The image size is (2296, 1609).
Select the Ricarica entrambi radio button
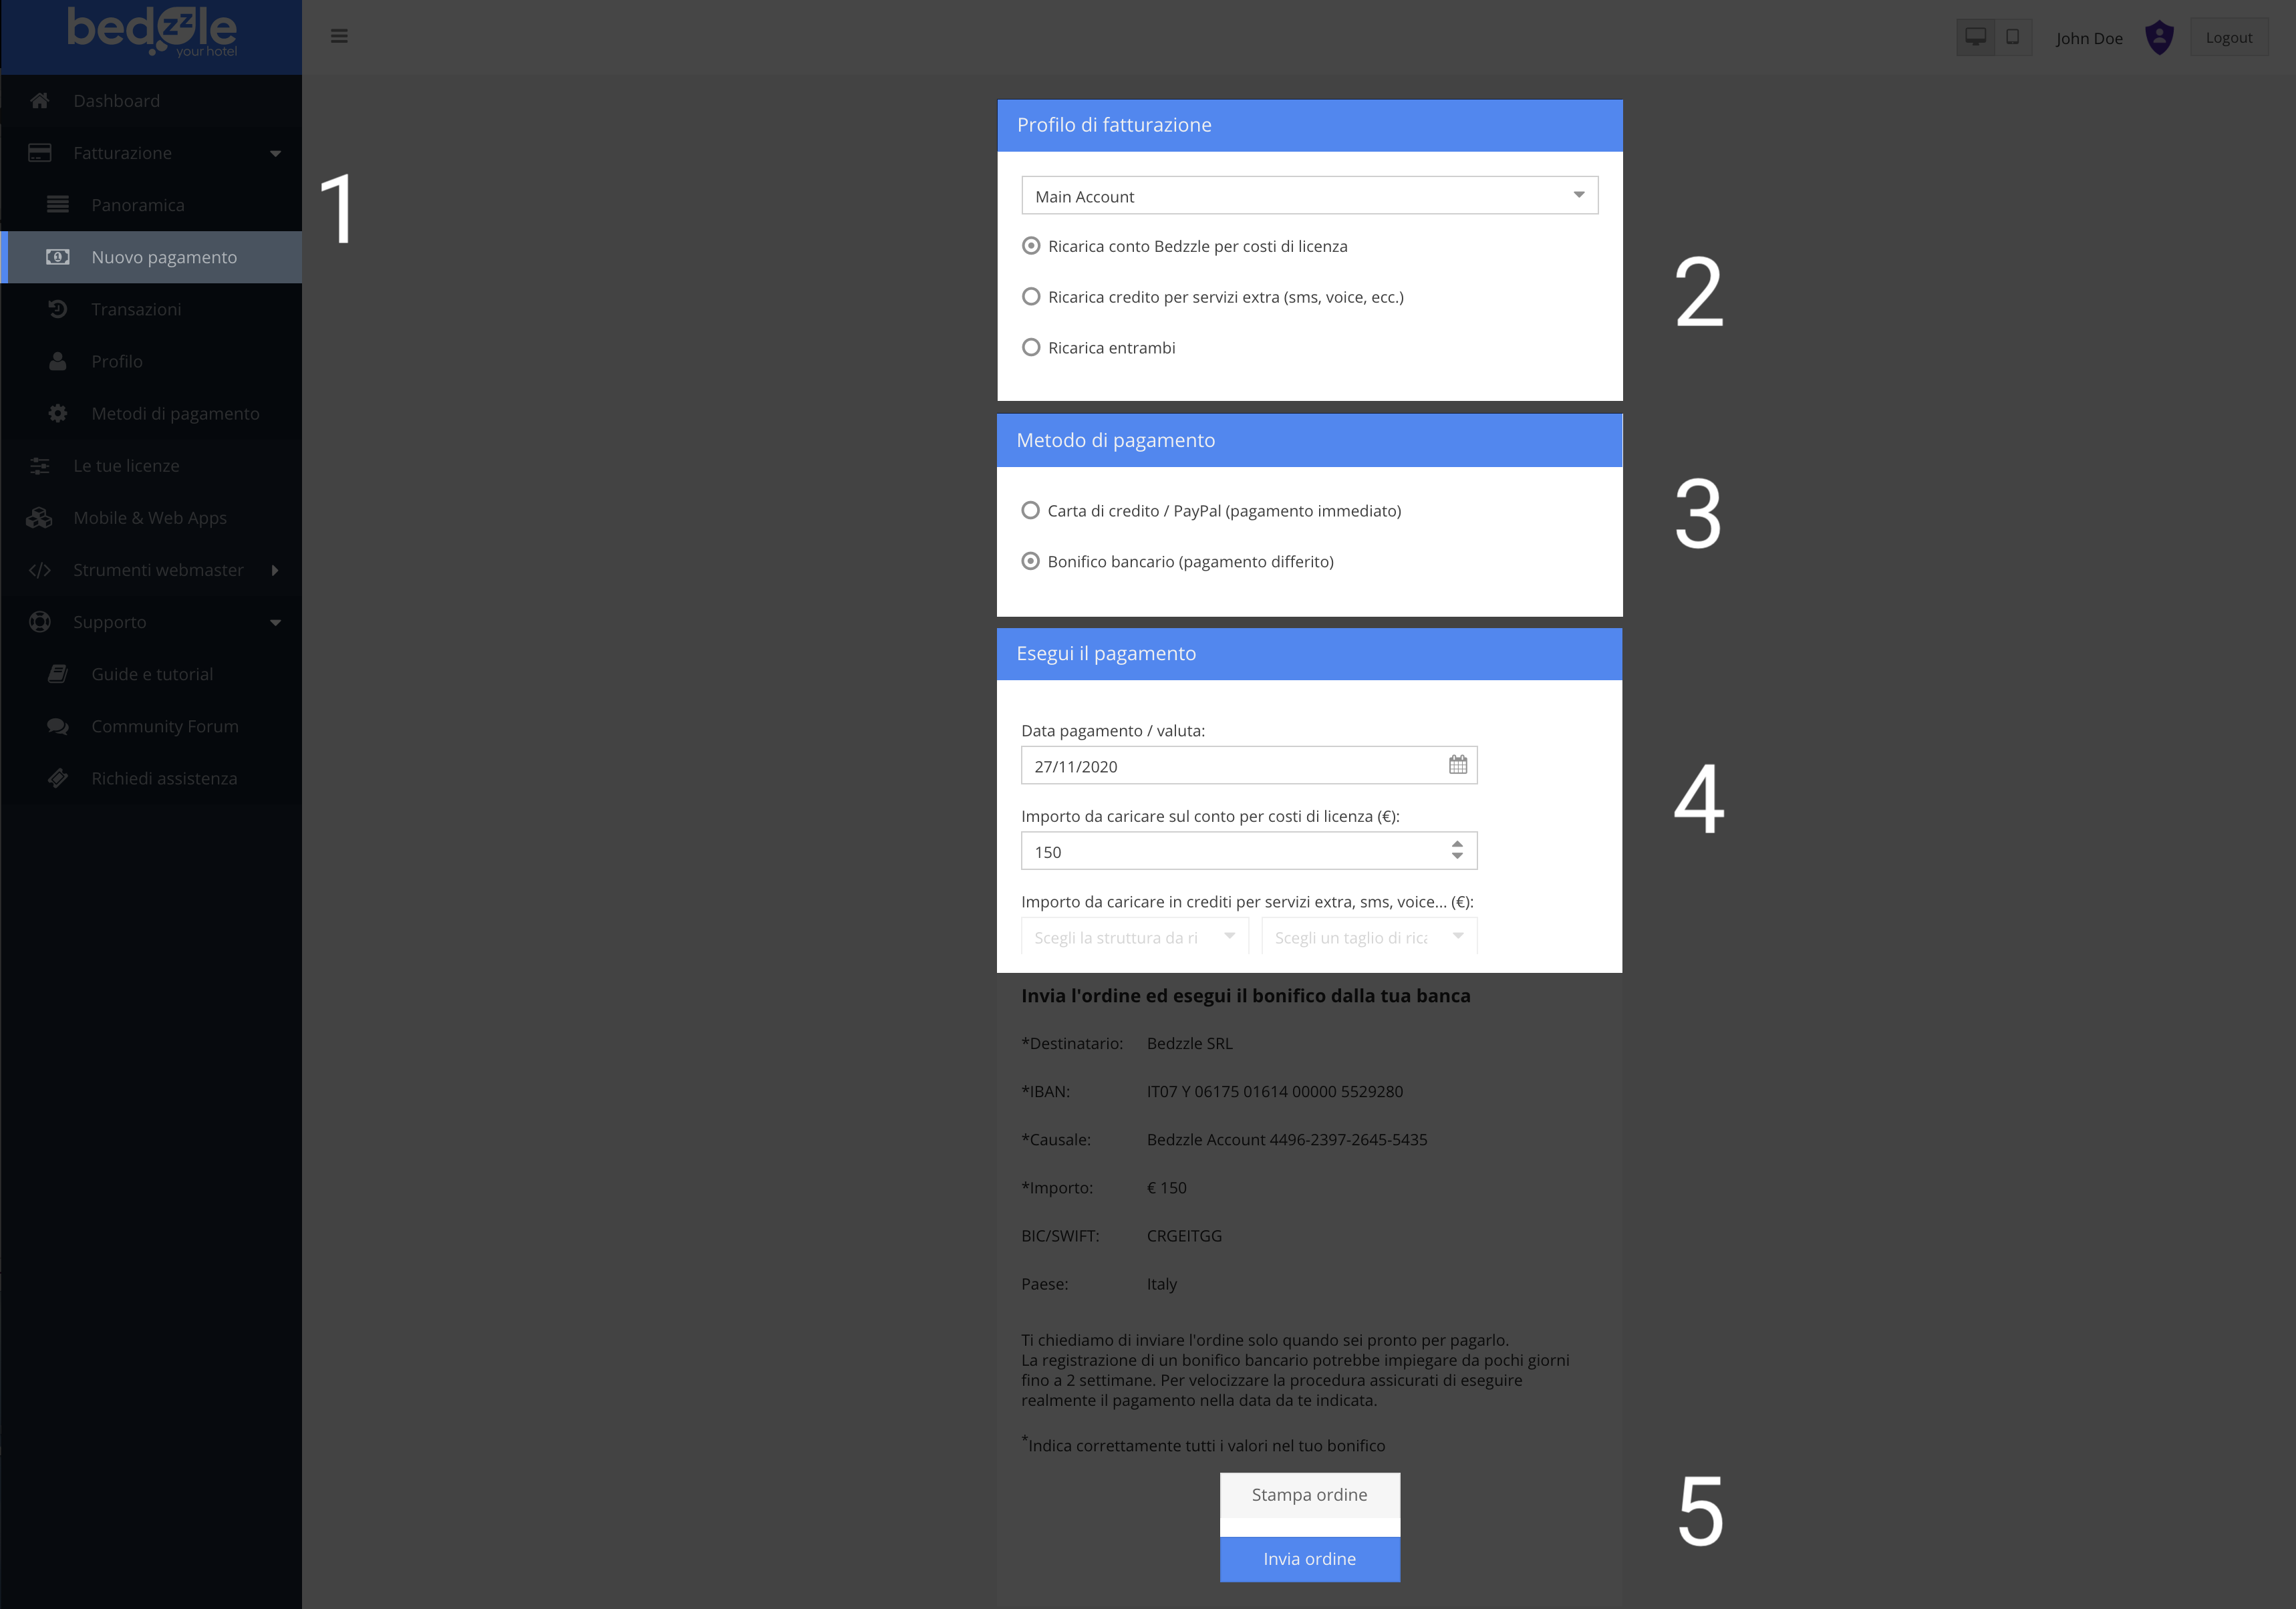(x=1031, y=348)
